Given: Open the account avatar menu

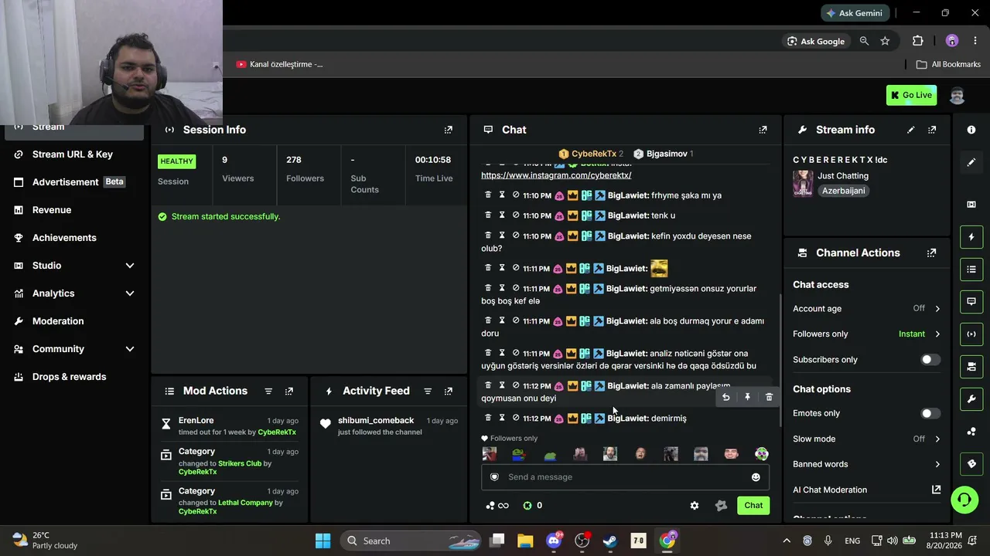Looking at the screenshot, I should point(957,95).
